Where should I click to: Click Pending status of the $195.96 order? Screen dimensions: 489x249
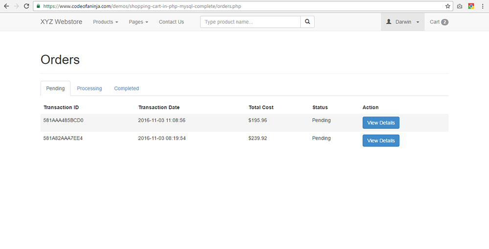(321, 120)
